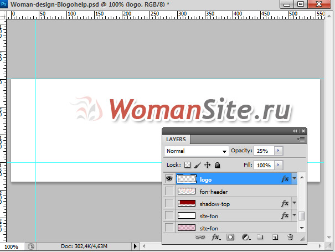This screenshot has height=252, width=335.
Task: Open the status bar Doc info arrow menu
Action: pyautogui.click(x=135, y=246)
